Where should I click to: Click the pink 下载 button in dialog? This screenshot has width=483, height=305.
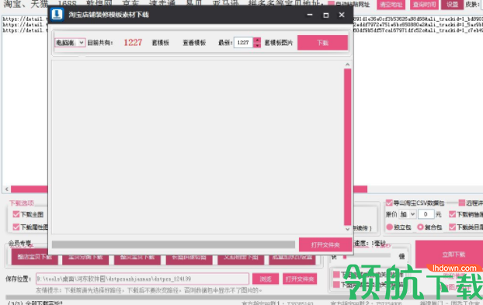pos(322,43)
